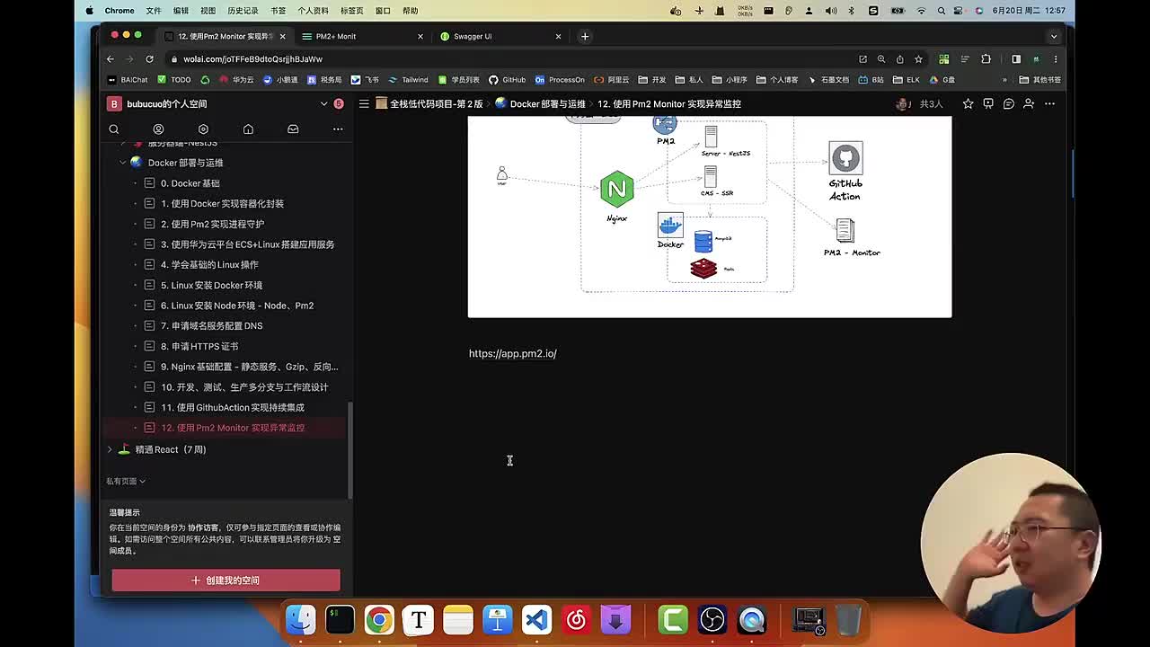
Task: Open Visual Studio Code from the Dock
Action: (536, 620)
